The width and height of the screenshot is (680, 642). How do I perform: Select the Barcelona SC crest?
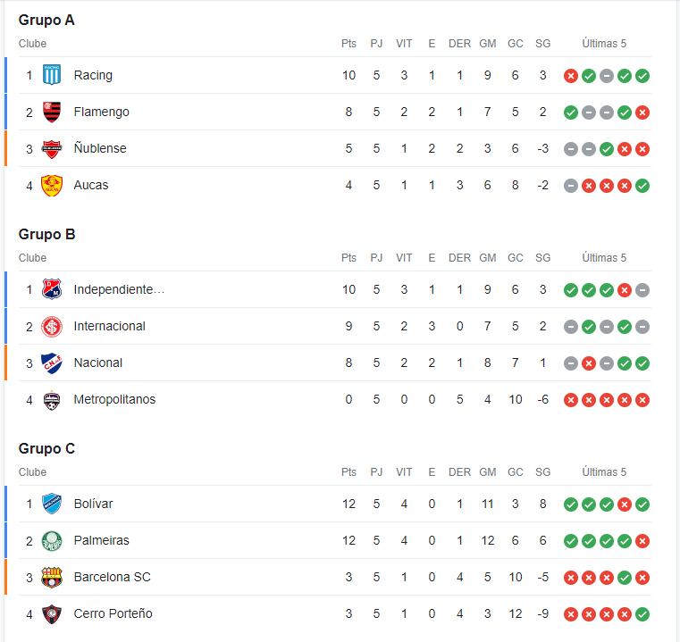pos(52,578)
